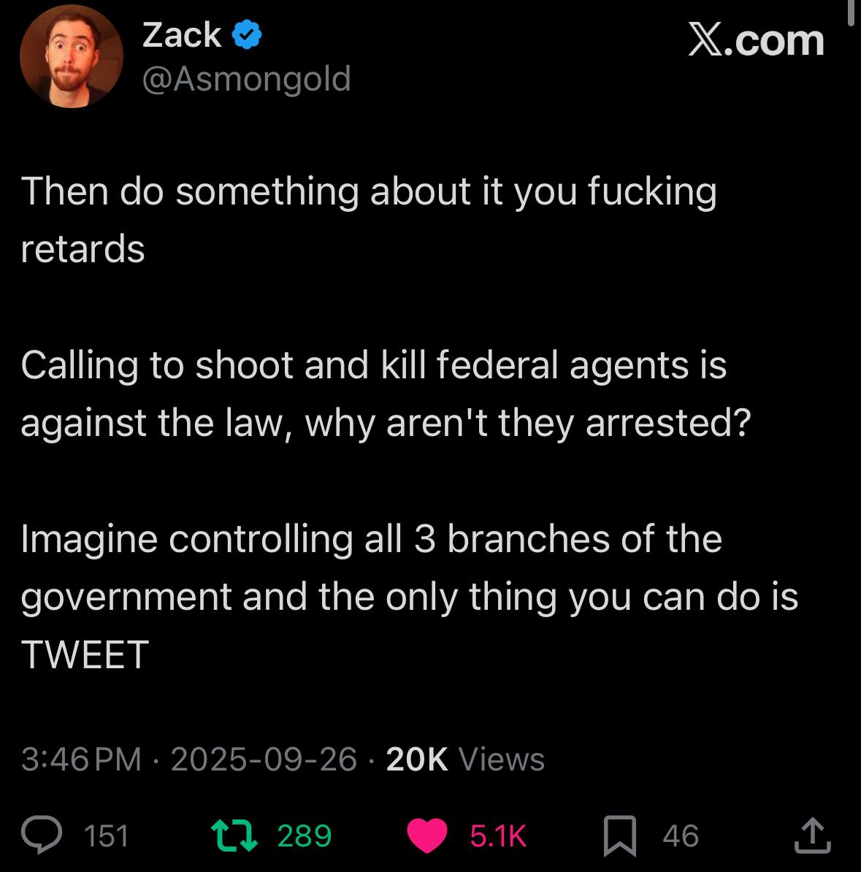The width and height of the screenshot is (861, 872).
Task: Unlike the post via pink heart icon
Action: [x=427, y=835]
